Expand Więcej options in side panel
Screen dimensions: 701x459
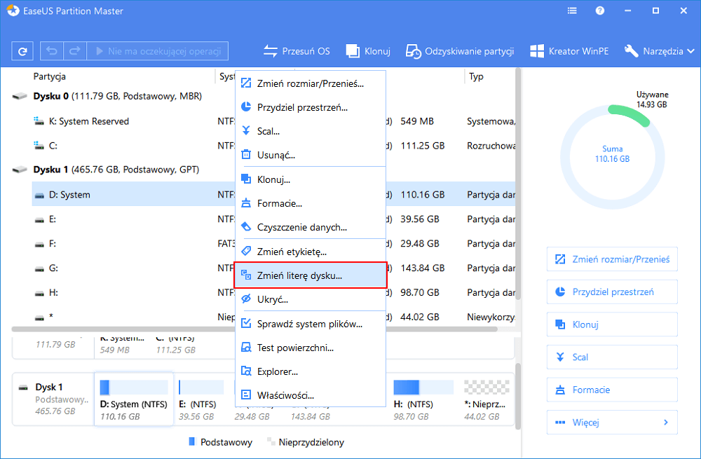(x=612, y=423)
